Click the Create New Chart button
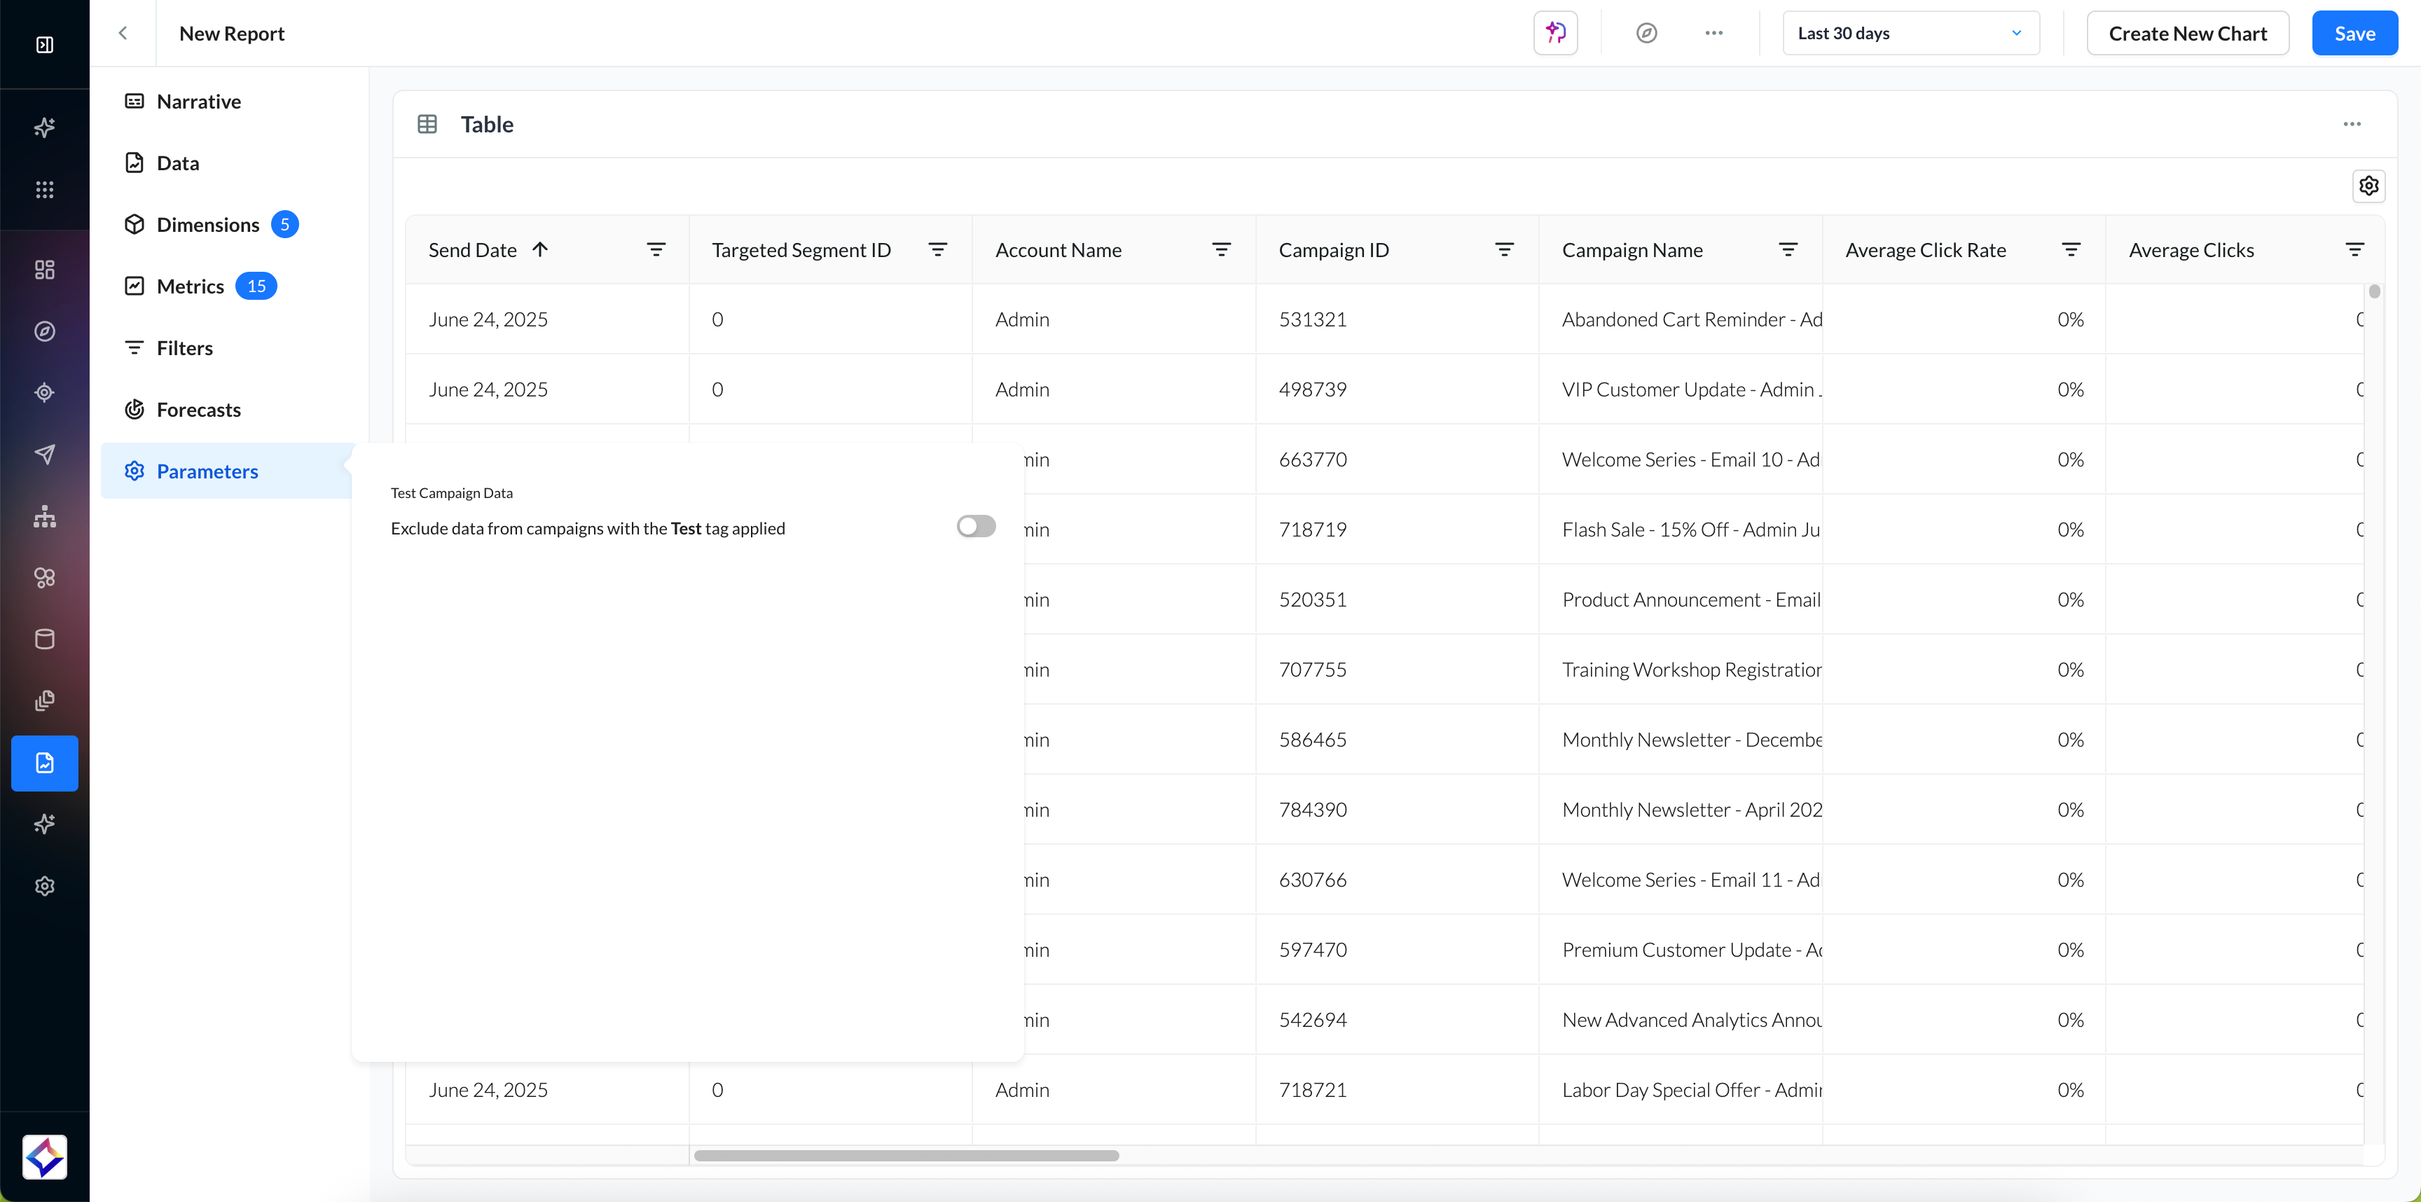 click(2187, 33)
